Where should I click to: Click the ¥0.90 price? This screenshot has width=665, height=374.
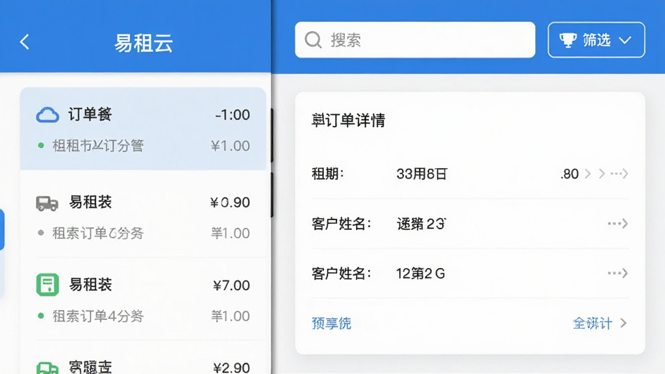[230, 203]
